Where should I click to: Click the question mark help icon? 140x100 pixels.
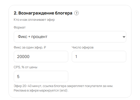(76, 13)
